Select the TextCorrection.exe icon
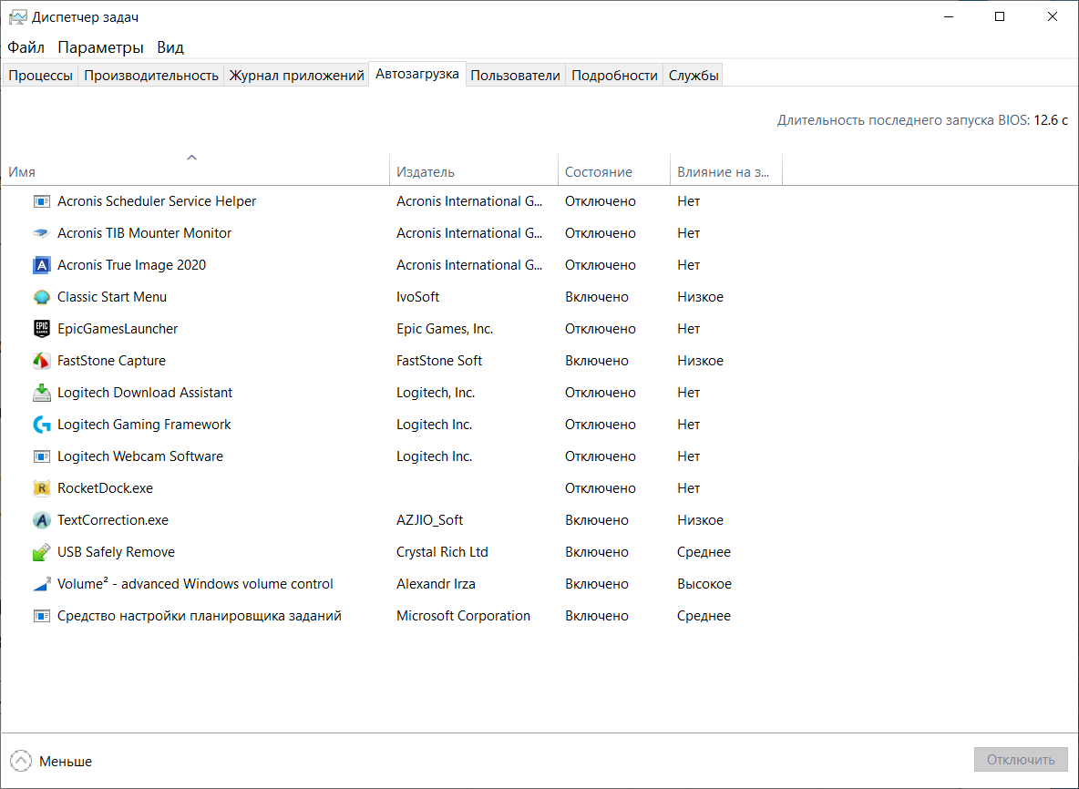 click(x=41, y=520)
